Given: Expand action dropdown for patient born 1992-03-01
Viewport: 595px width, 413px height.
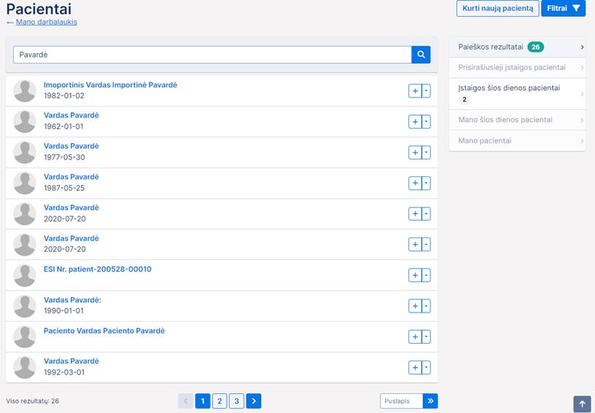Looking at the screenshot, I should (x=427, y=368).
